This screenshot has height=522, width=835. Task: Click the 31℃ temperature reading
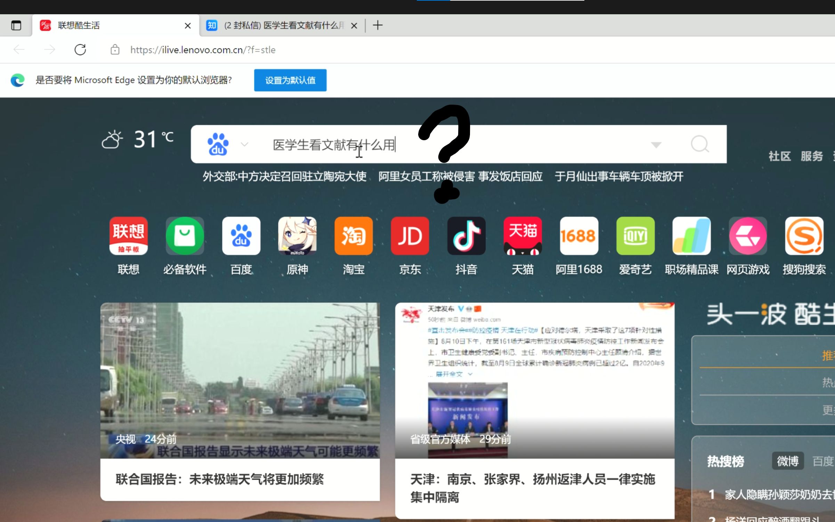154,139
